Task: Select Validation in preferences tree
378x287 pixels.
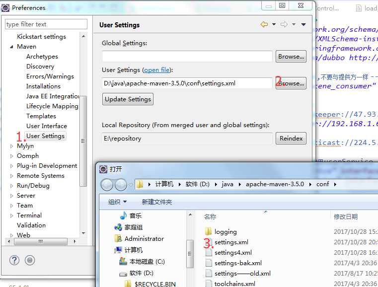Action: [31, 225]
